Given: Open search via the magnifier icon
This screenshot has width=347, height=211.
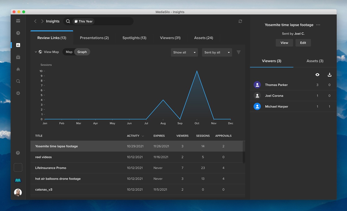Looking at the screenshot, I should (x=18, y=81).
